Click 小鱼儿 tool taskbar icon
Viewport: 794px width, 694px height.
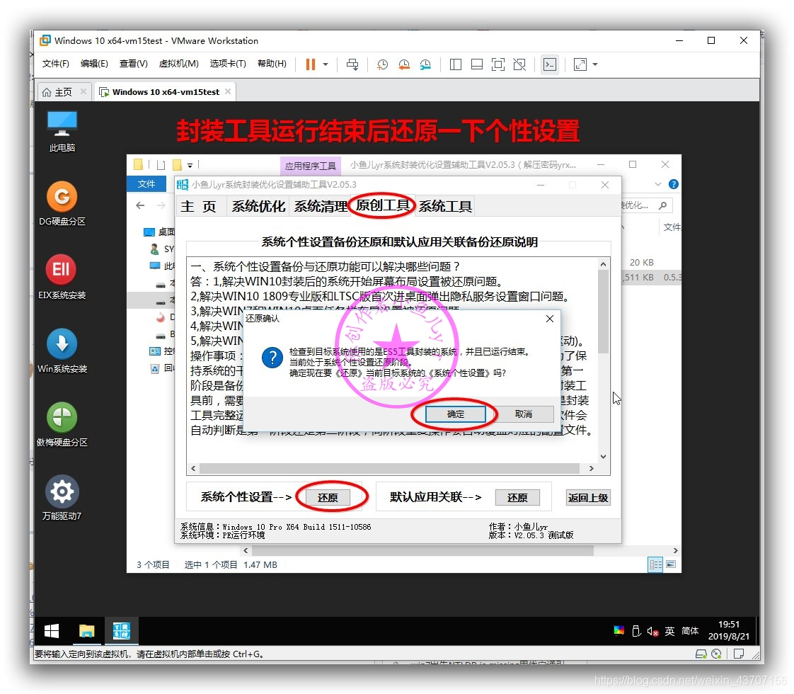[x=122, y=631]
